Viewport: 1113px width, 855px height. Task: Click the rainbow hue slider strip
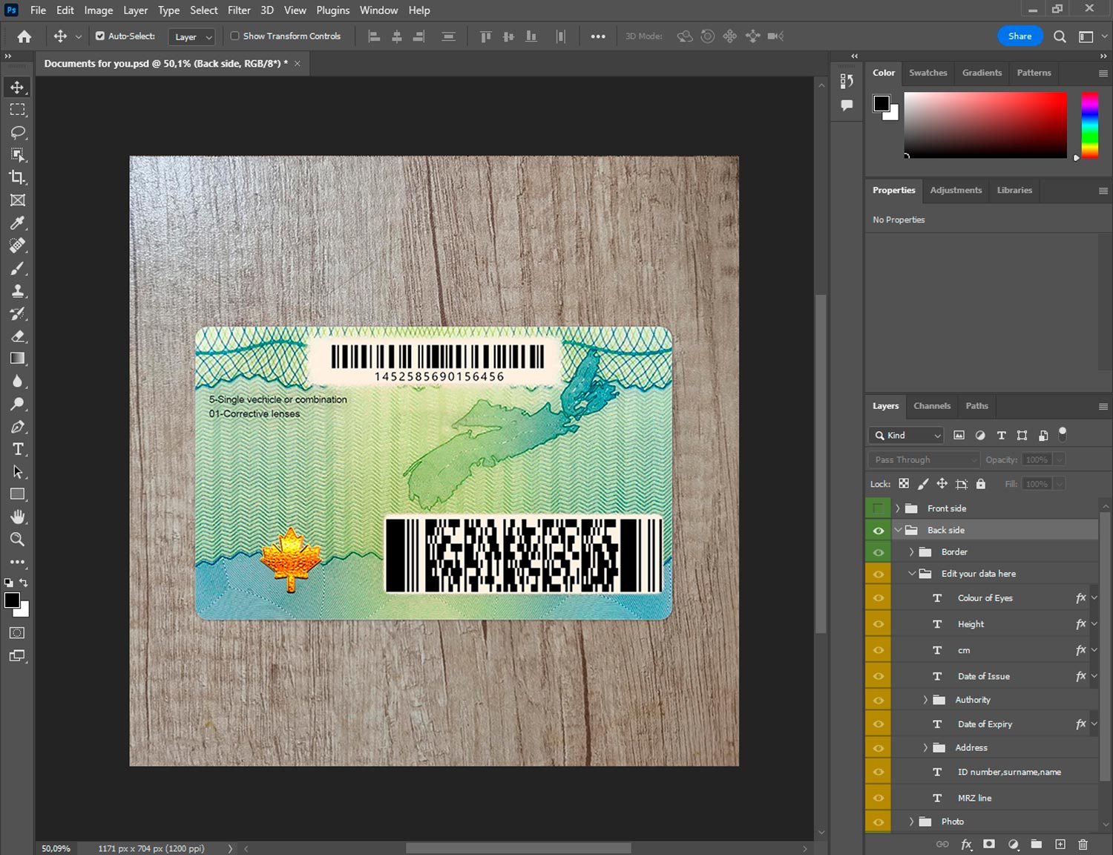tap(1089, 125)
